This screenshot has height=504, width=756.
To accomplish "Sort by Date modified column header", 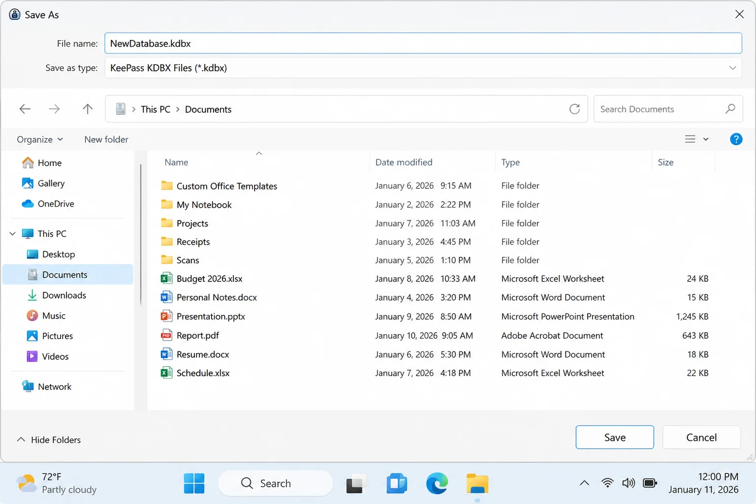I will (x=404, y=162).
